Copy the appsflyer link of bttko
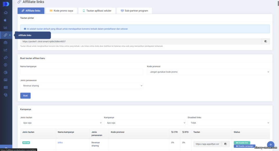The width and height of the screenshot is (279, 151). [226, 144]
